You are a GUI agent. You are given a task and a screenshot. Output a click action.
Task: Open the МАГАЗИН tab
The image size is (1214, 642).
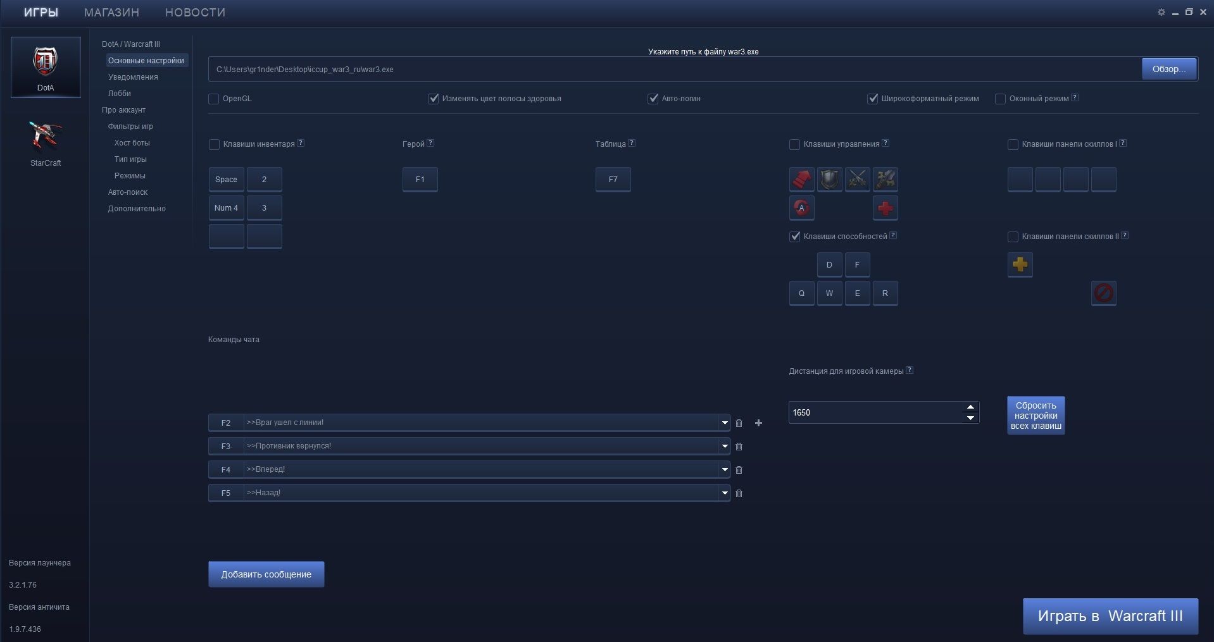[111, 13]
